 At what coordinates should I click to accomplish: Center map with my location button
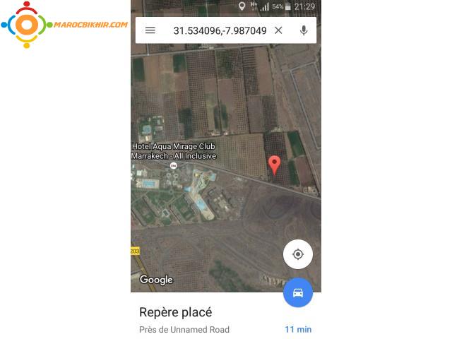[x=298, y=254]
